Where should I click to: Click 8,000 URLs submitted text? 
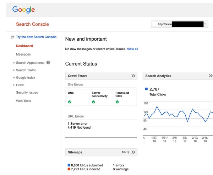[87, 165]
